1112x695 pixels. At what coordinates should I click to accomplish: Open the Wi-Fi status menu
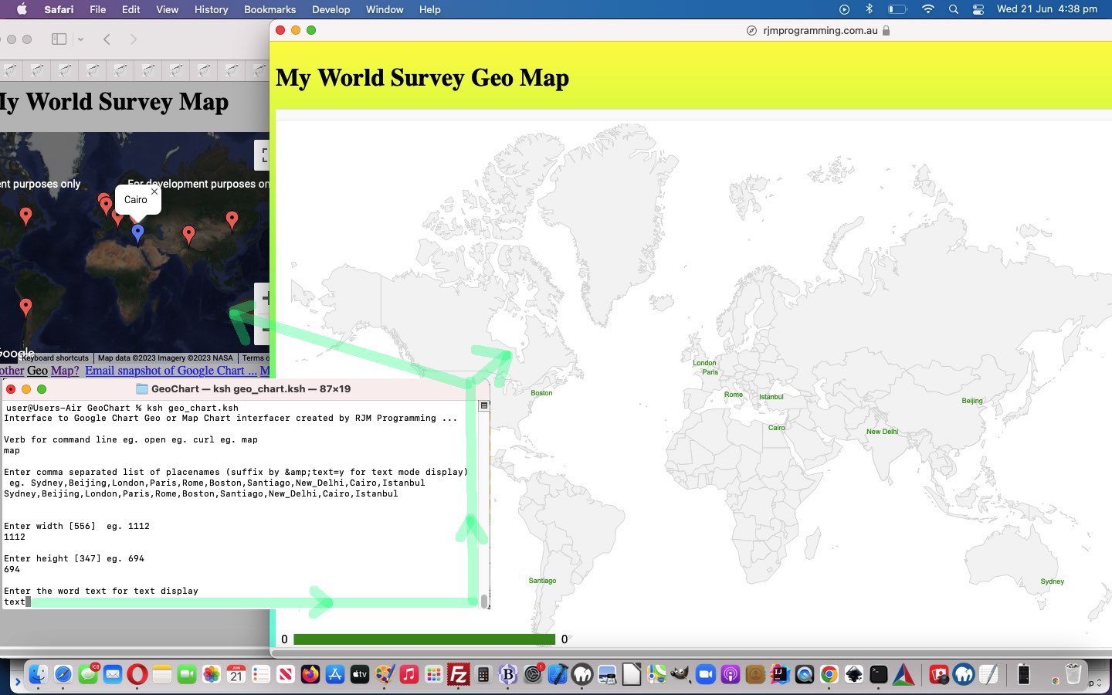click(x=928, y=9)
